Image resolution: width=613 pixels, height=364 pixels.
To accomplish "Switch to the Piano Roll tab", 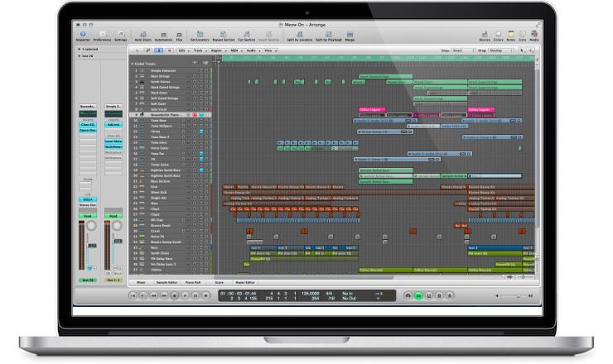I will click(x=193, y=282).
